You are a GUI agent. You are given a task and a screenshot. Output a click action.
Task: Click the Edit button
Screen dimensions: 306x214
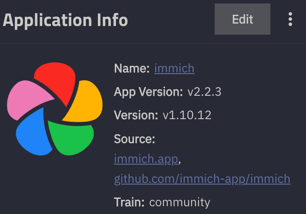pyautogui.click(x=243, y=19)
